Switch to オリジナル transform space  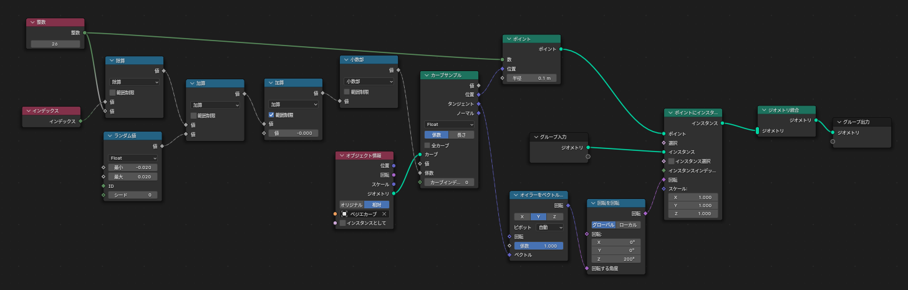(351, 205)
